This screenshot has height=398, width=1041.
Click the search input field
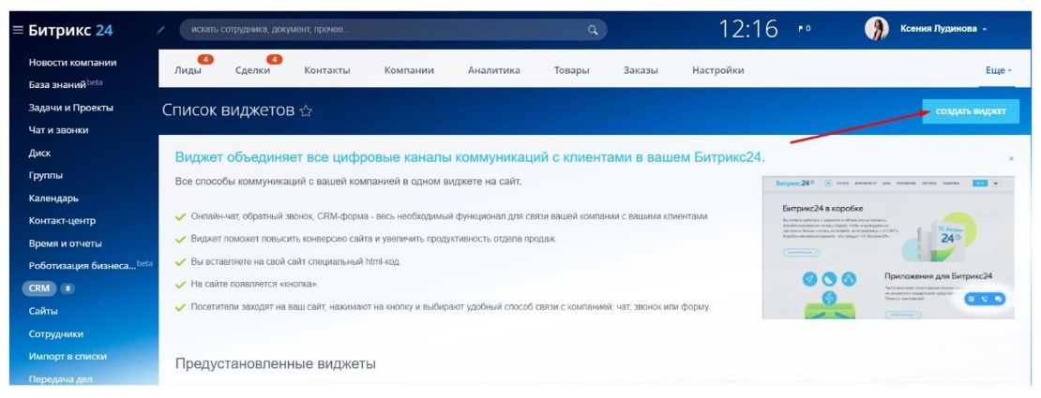point(393,30)
